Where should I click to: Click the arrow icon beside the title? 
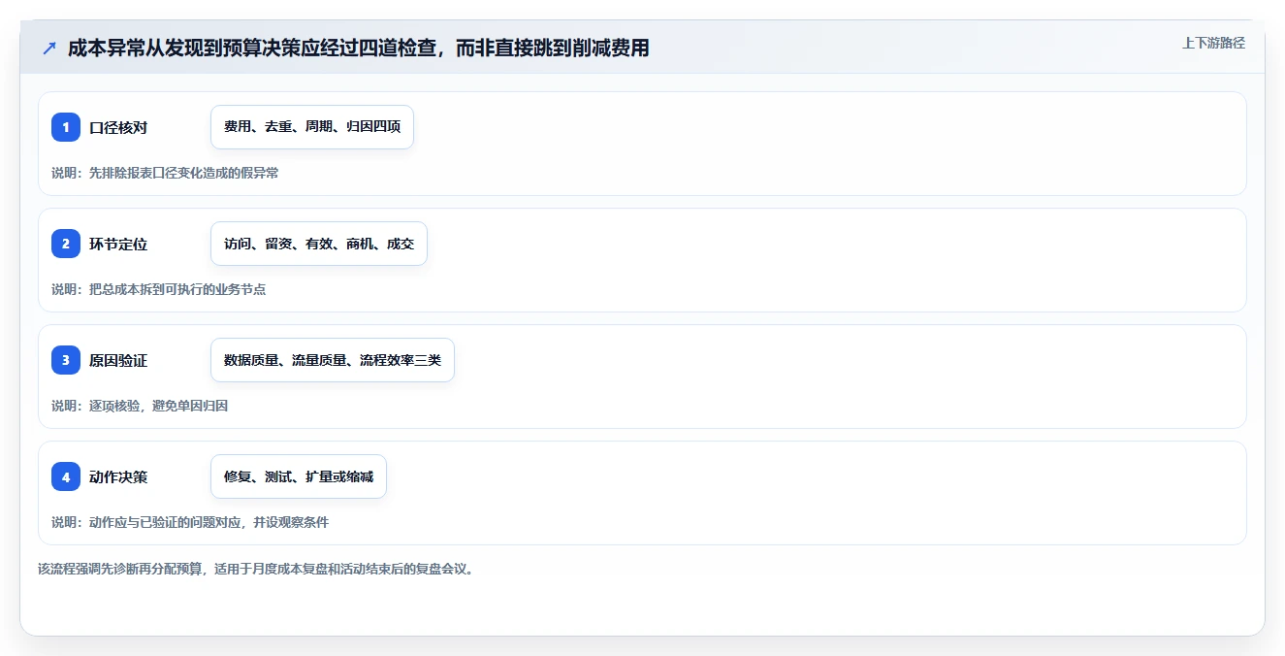pos(49,48)
